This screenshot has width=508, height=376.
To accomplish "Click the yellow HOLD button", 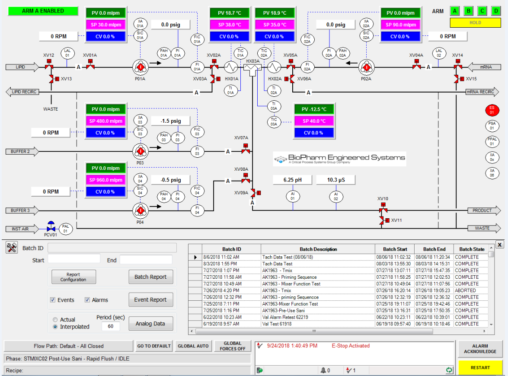I will pyautogui.click(x=475, y=22).
